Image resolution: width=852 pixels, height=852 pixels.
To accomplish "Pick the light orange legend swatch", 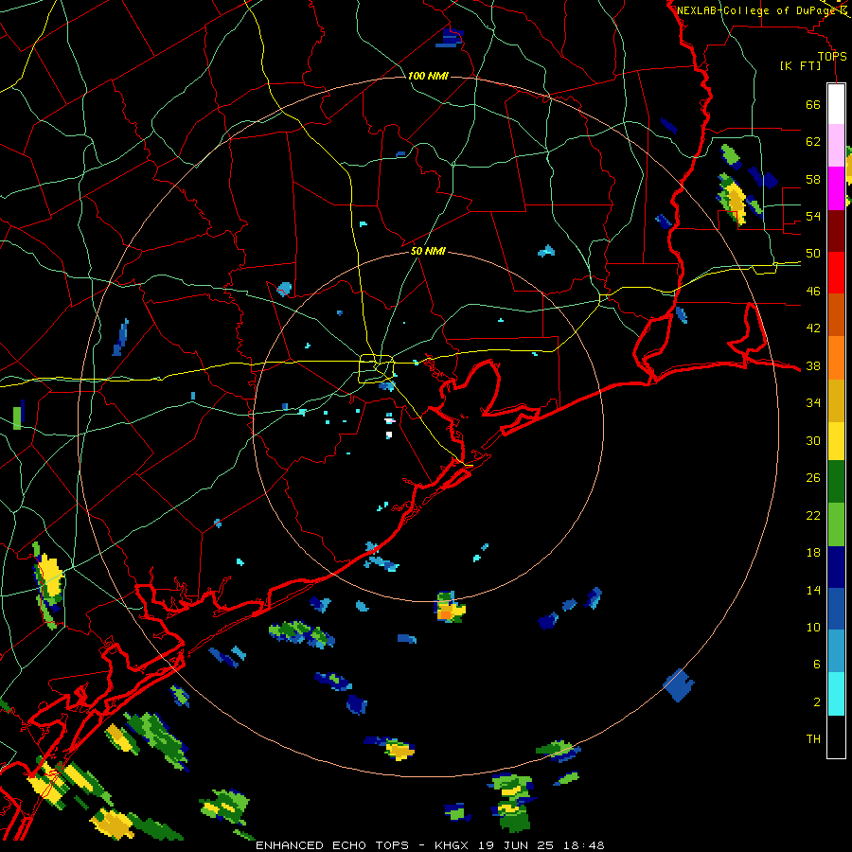I will point(836,357).
